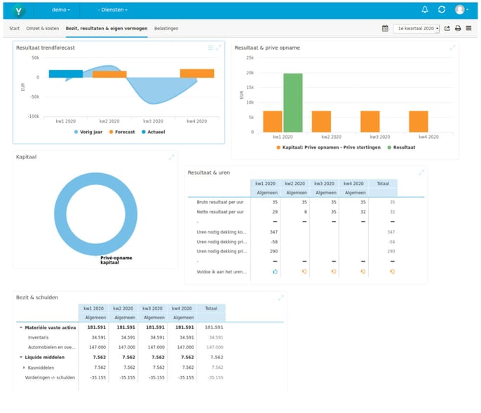Select kw1 2020 column header in Resultaat & uren
The image size is (481, 413).
point(265,184)
